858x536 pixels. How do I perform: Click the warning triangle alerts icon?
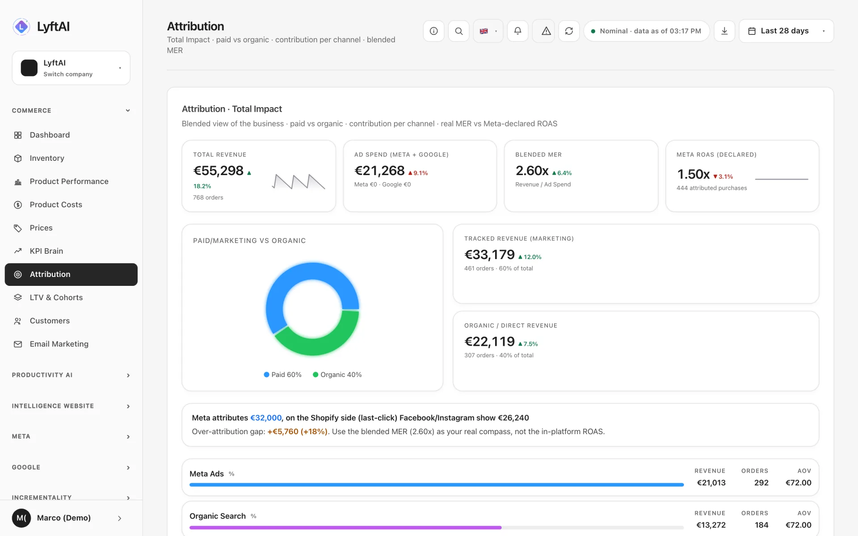pyautogui.click(x=546, y=31)
